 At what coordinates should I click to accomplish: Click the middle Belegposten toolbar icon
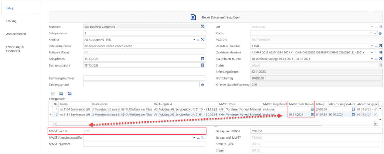coord(61,94)
